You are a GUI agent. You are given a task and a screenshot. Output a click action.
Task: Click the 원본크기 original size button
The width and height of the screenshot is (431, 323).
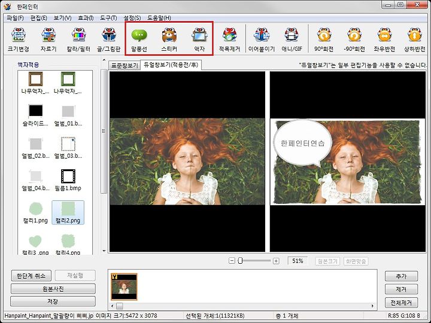327,261
